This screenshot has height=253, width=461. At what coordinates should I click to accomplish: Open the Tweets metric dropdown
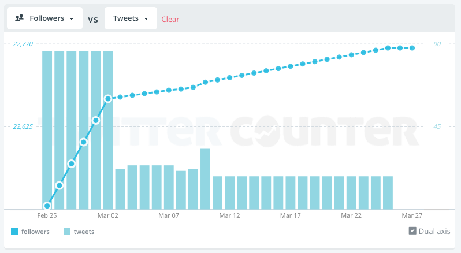[x=131, y=18]
